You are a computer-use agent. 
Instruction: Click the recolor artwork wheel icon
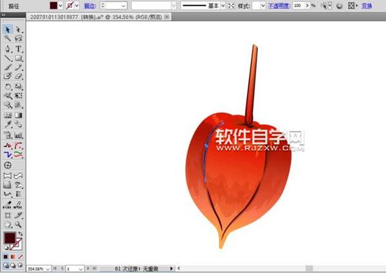click(x=339, y=6)
